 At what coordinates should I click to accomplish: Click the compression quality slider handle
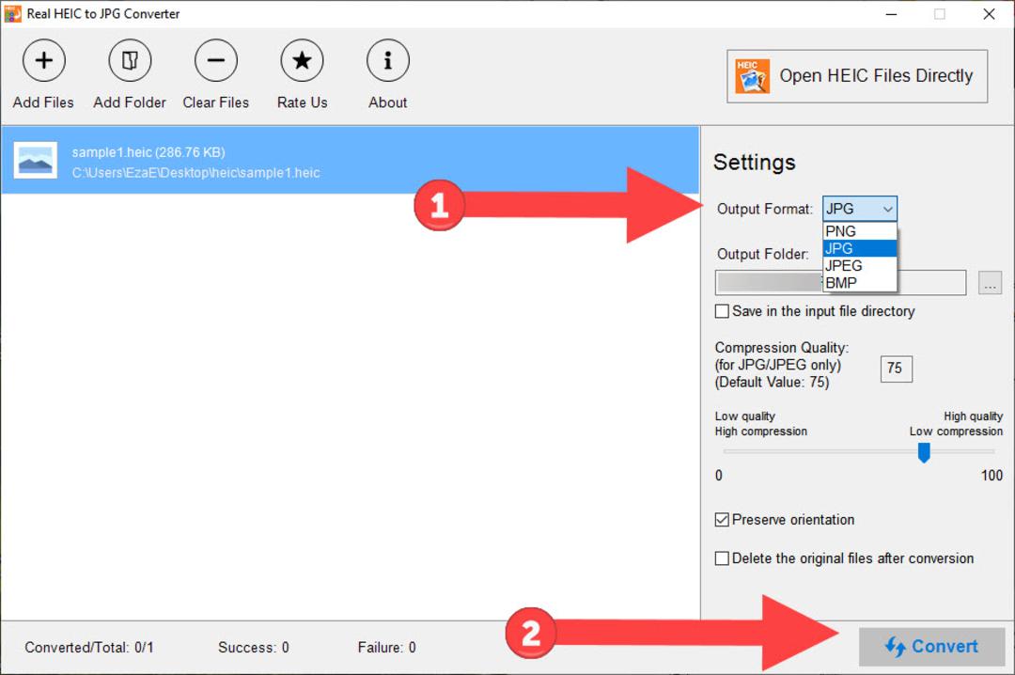tap(924, 452)
